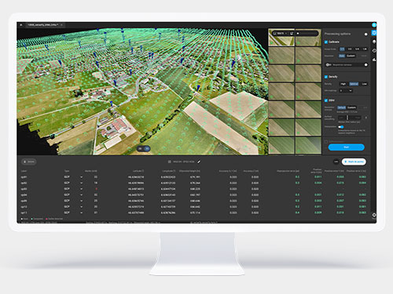Click the tie points target icon at bottom-right

click(x=374, y=215)
